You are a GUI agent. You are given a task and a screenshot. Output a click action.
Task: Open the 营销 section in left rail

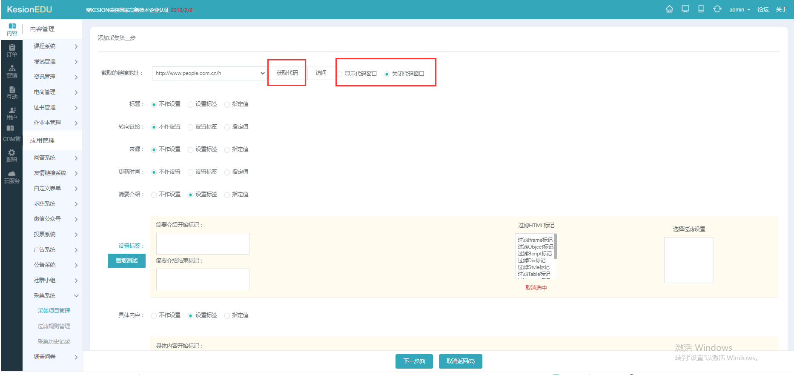(12, 72)
